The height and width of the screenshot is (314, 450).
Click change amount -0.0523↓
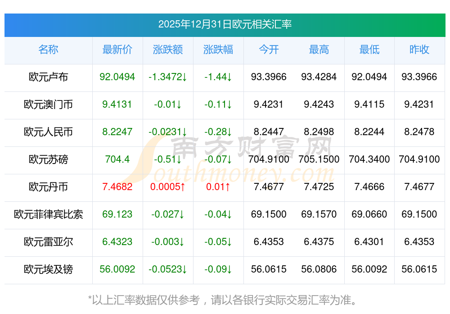coord(167,269)
